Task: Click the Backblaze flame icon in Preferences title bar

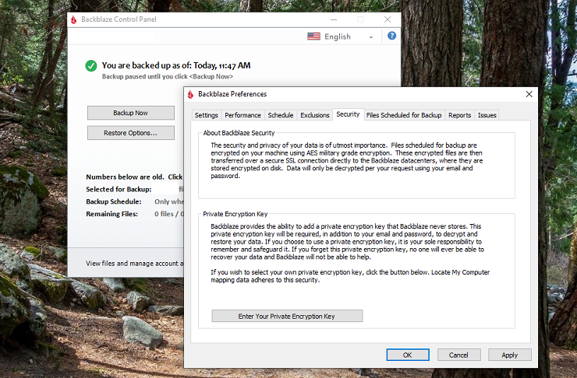Action: pos(190,94)
